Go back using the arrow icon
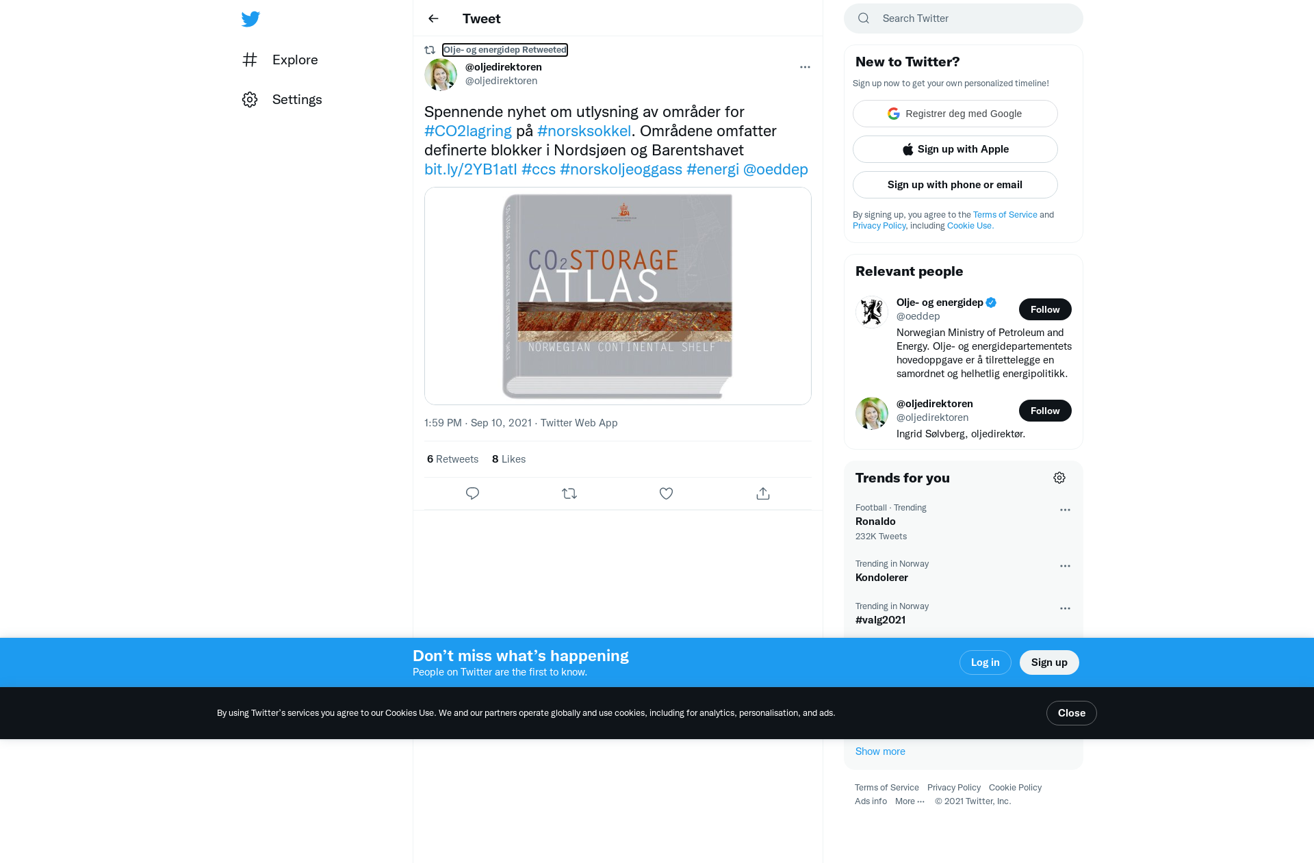1314x863 pixels. (x=433, y=18)
